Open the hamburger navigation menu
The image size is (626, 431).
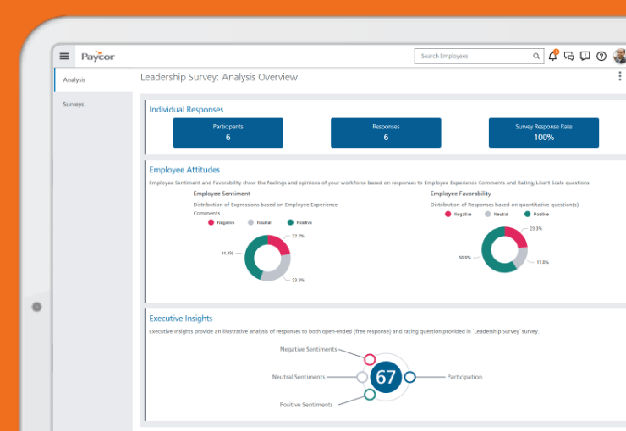64,56
